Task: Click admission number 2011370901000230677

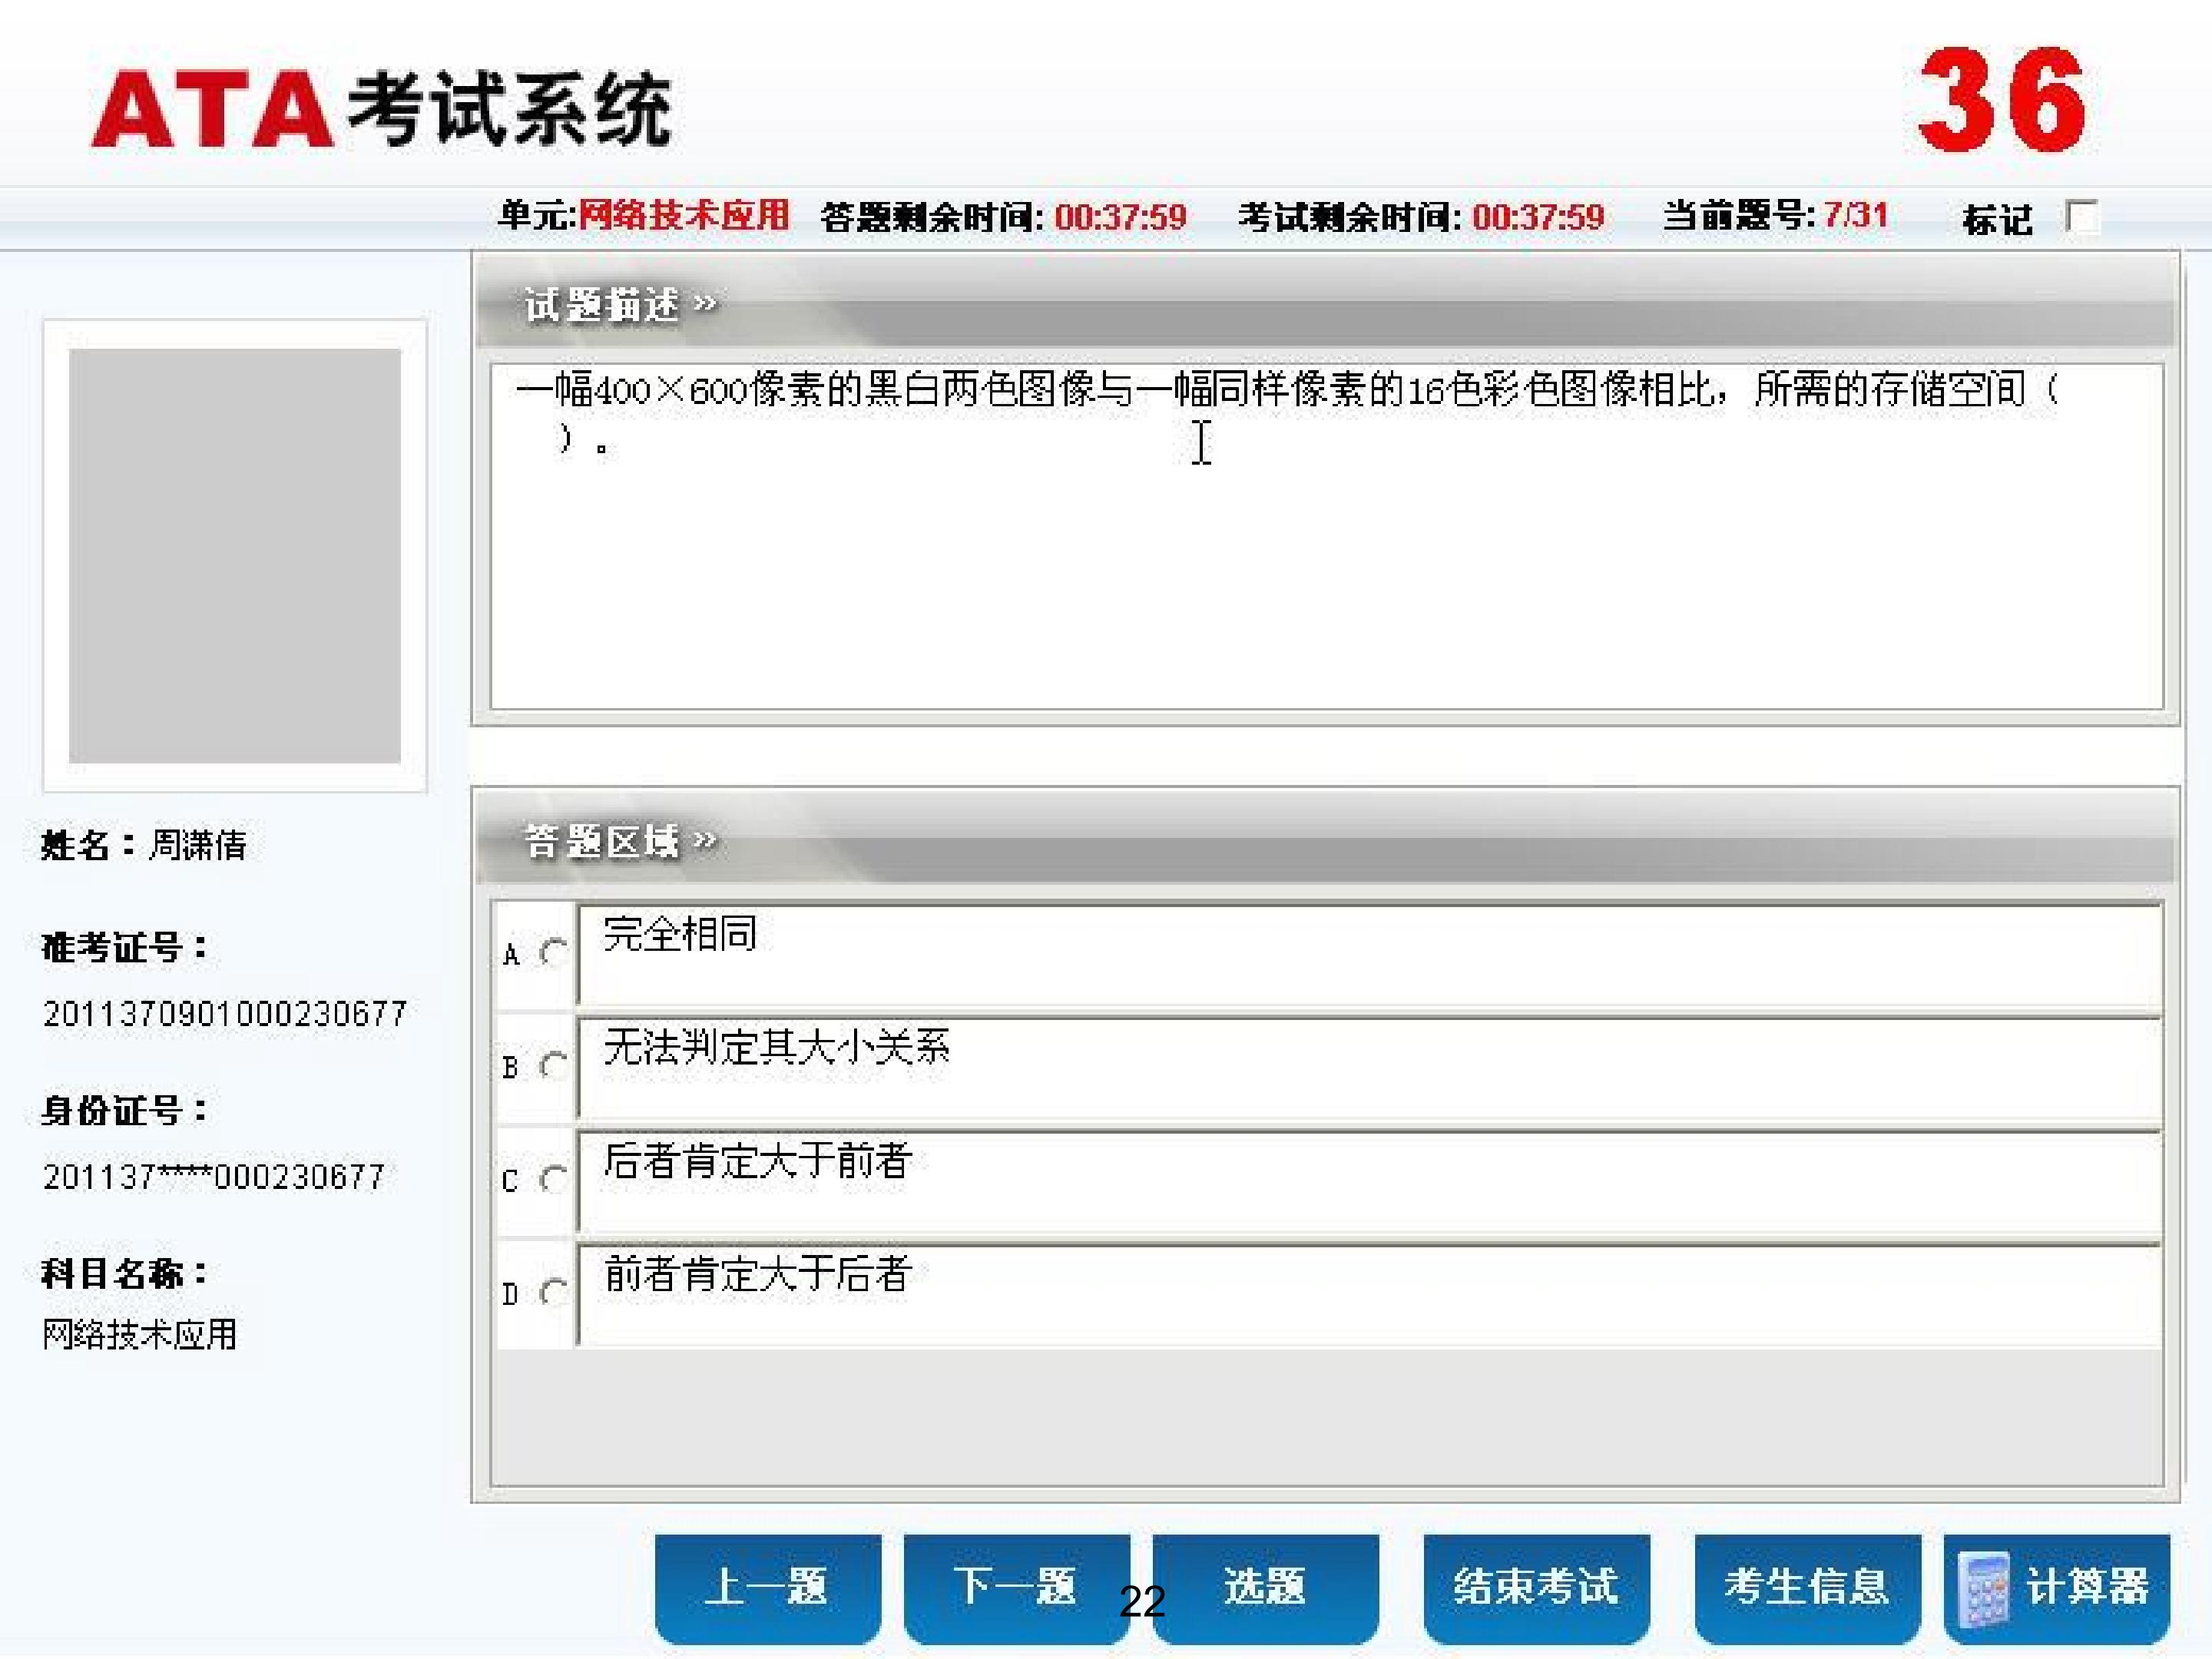Action: coord(225,1014)
